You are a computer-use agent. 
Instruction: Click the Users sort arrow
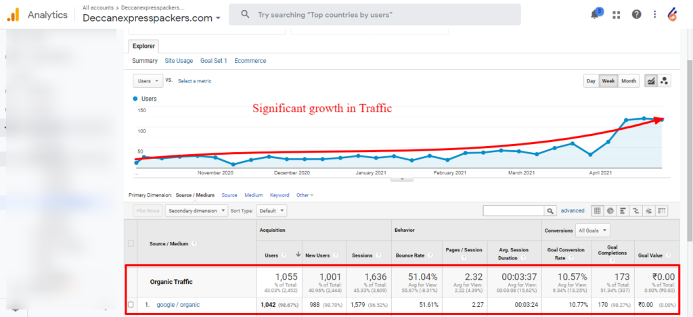point(298,254)
